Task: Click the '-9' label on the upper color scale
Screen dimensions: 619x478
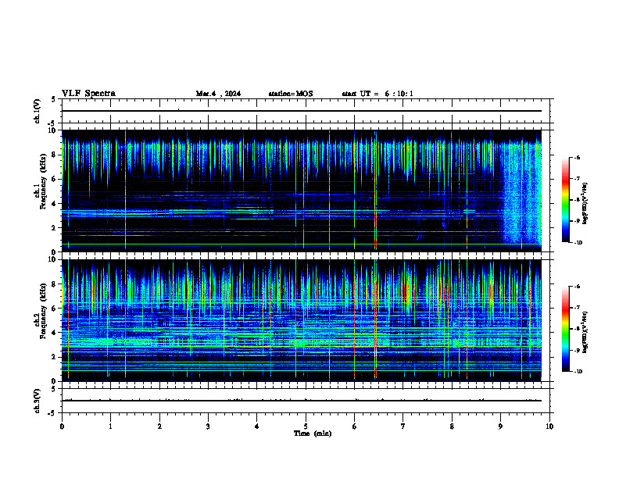Action: [x=576, y=221]
